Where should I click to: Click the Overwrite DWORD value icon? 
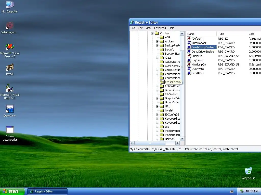click(x=189, y=69)
